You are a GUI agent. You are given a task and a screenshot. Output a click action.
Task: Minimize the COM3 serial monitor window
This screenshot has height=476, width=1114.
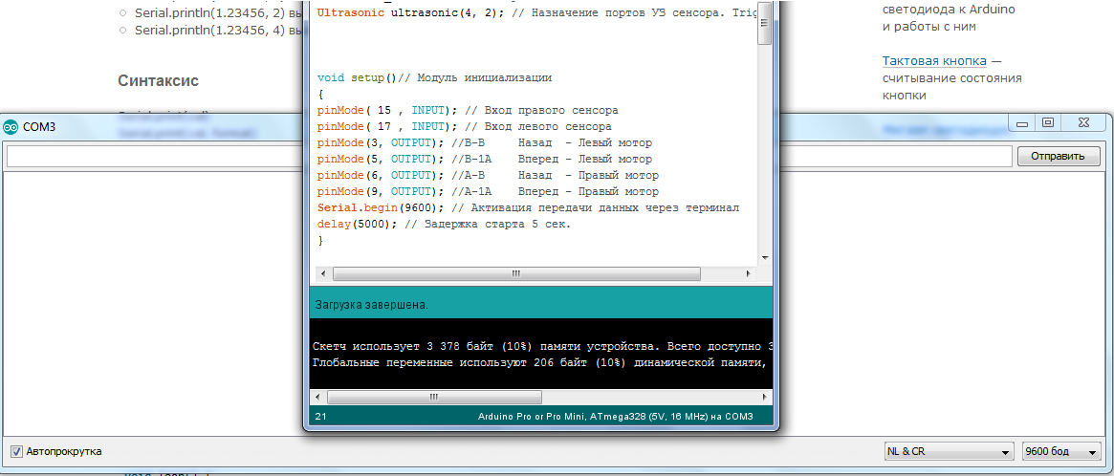1022,122
